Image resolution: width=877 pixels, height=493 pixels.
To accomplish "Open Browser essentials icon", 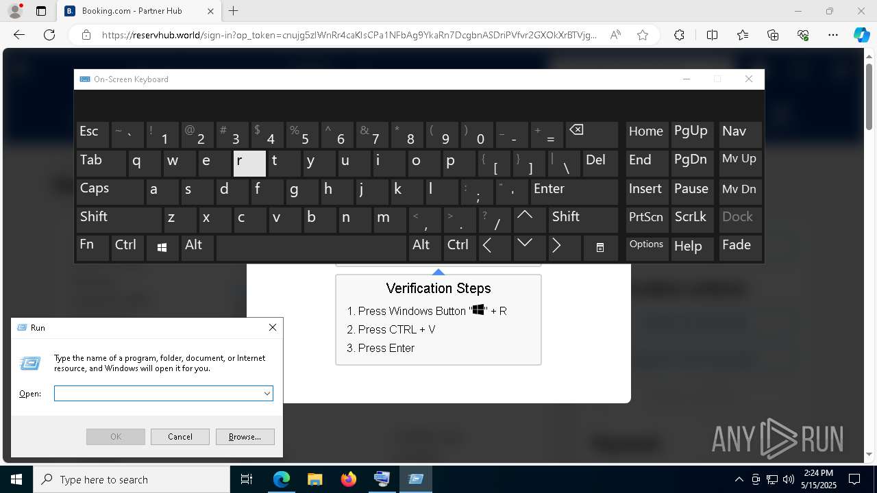I will (x=803, y=35).
